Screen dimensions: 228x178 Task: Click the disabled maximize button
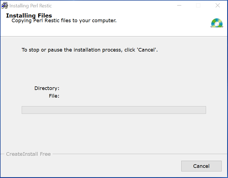(198, 5)
